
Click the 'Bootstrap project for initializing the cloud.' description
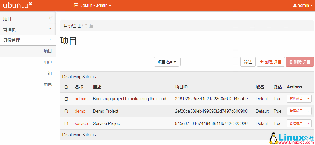pos(130,99)
